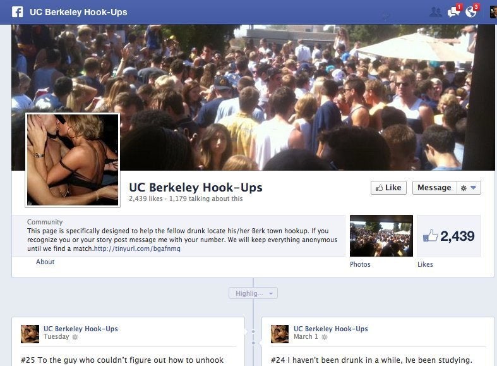Like the UC Berkeley Hook-Ups page
Viewport: 497px width, 366px height.
tap(388, 188)
